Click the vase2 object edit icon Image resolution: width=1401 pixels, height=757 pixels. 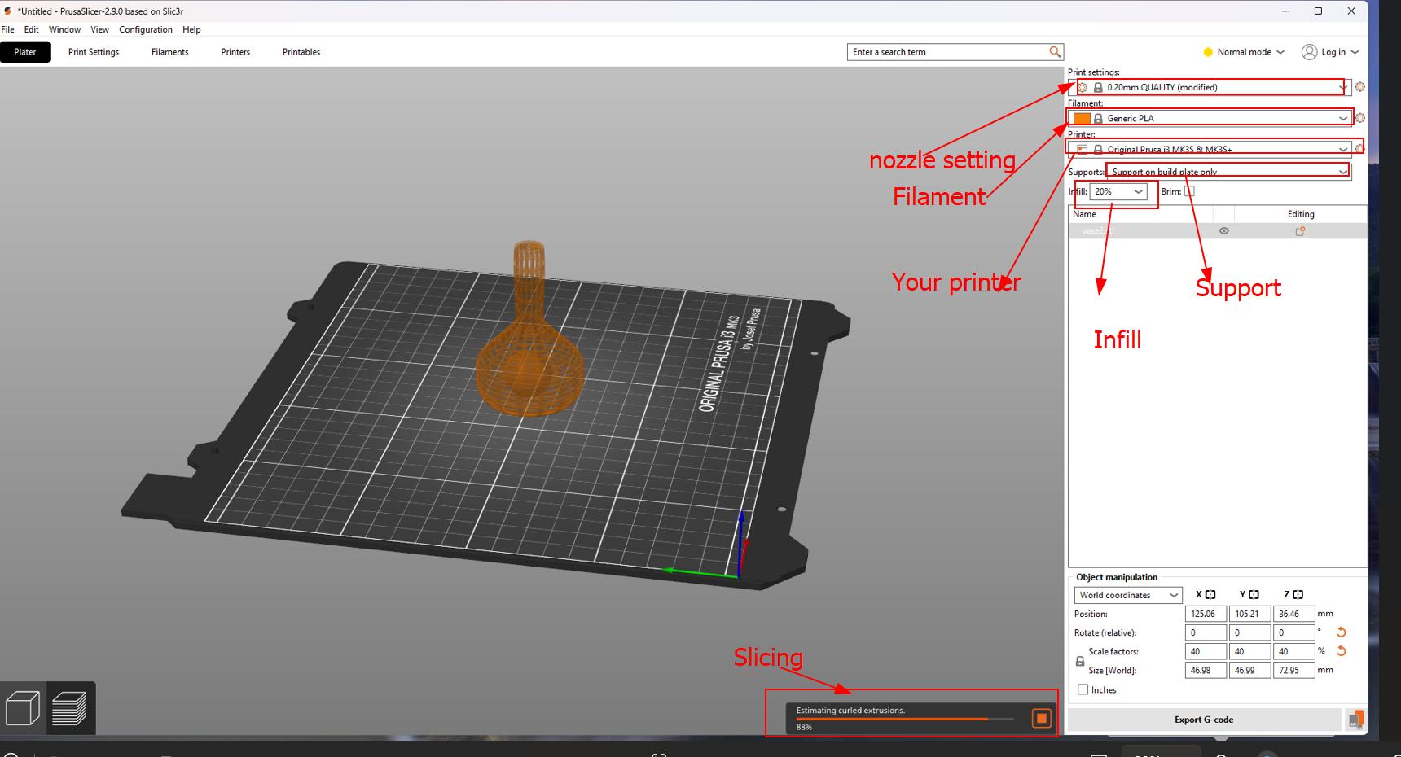tap(1300, 231)
